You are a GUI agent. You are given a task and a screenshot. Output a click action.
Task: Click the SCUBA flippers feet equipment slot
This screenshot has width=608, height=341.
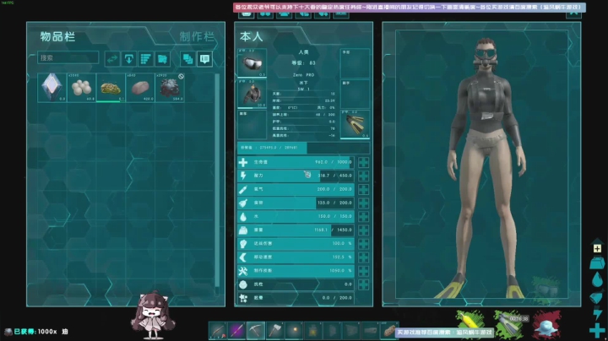click(356, 124)
